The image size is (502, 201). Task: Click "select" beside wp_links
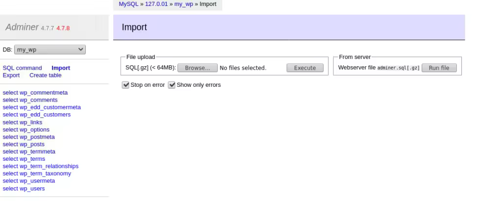click(10, 122)
